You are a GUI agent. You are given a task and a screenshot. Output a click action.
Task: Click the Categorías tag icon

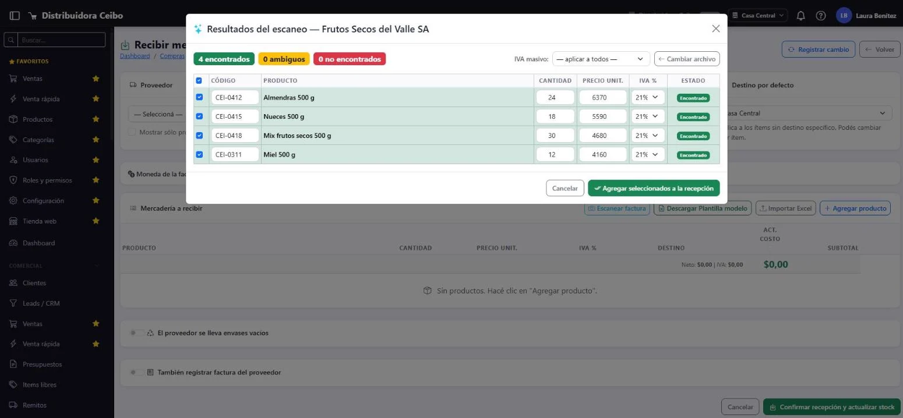point(13,140)
